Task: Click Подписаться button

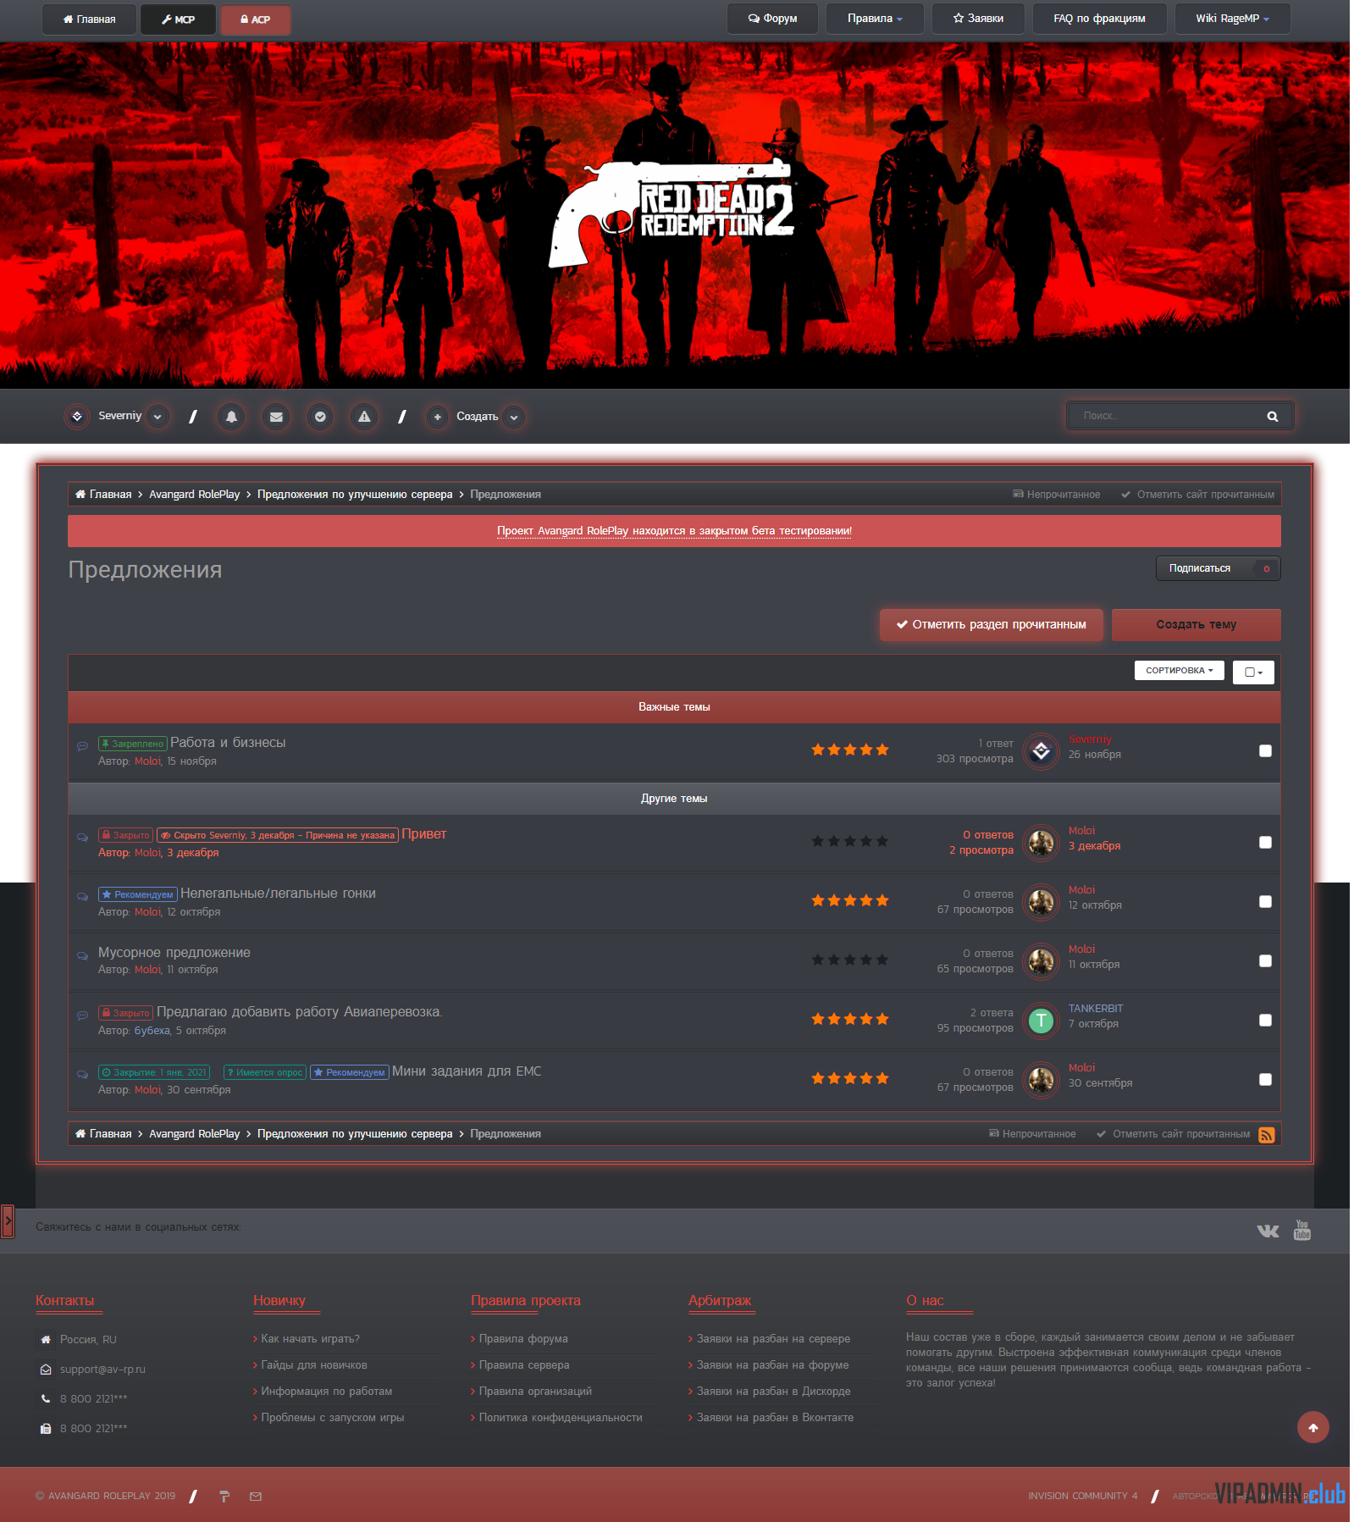Action: point(1218,568)
